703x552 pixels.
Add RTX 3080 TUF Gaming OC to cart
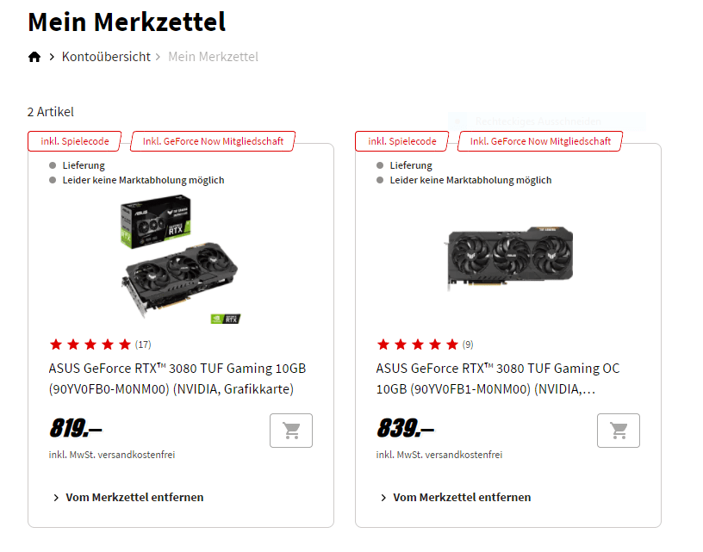click(619, 431)
